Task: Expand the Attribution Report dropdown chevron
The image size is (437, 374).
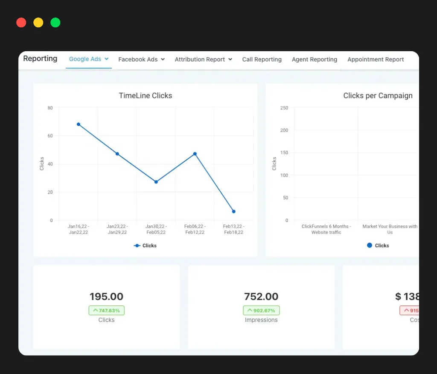Action: [230, 59]
